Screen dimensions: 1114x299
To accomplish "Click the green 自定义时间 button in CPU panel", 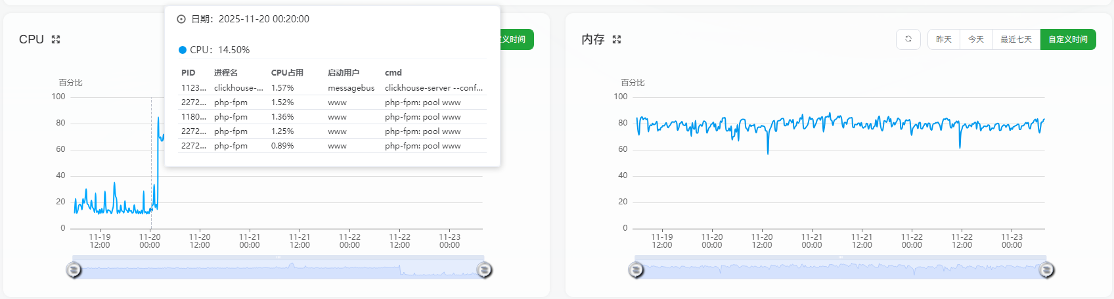I will [517, 39].
